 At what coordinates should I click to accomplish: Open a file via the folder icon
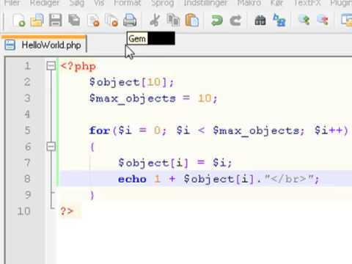coord(37,20)
